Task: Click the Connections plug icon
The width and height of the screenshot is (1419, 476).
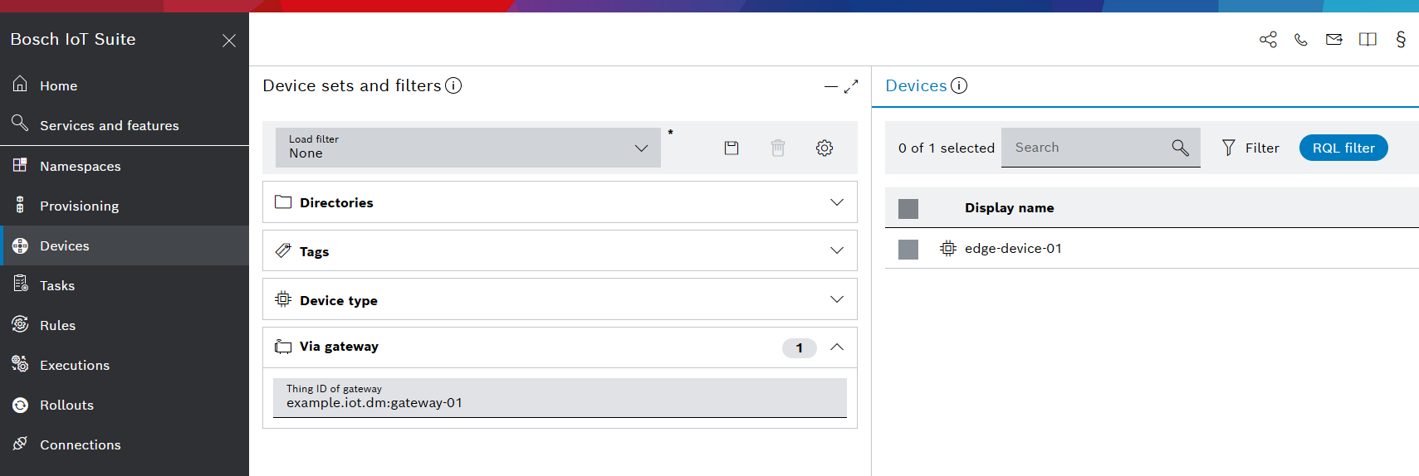Action: click(20, 444)
